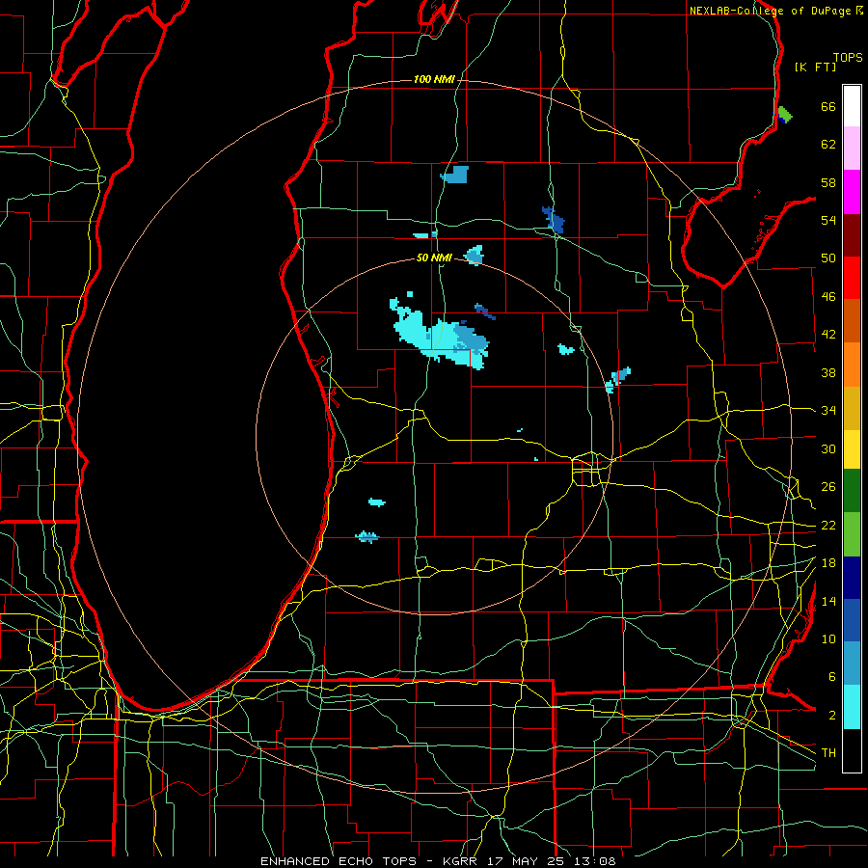Click the "[K FT]" units label

pyautogui.click(x=815, y=67)
